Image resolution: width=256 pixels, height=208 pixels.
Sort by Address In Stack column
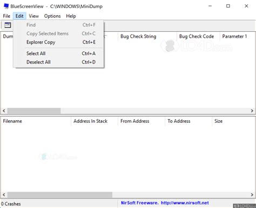95,121
